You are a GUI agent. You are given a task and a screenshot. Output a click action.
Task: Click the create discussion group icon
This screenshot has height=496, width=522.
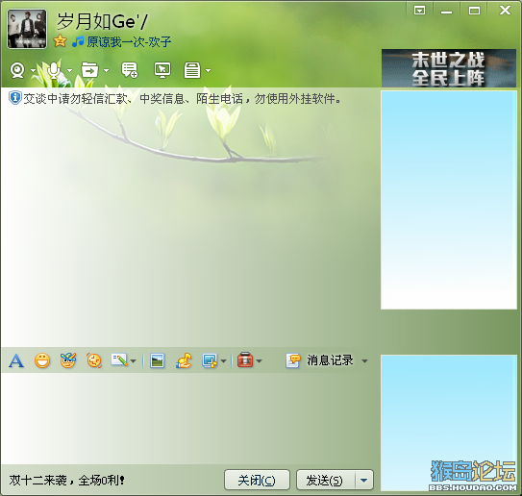pyautogui.click(x=129, y=70)
